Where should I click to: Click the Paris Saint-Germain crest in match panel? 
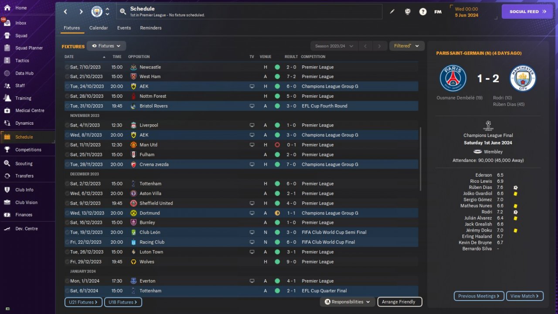click(x=453, y=78)
